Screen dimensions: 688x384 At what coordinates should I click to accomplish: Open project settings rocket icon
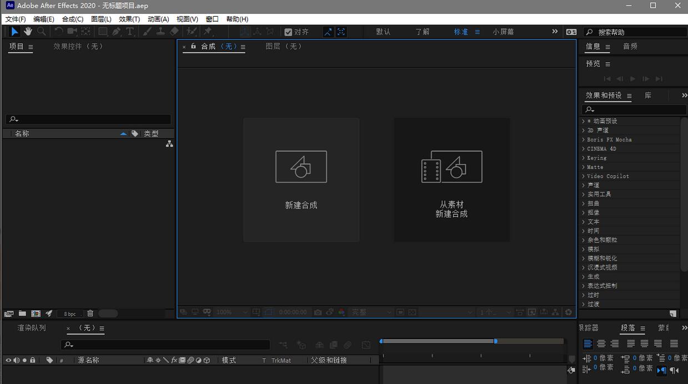point(49,314)
